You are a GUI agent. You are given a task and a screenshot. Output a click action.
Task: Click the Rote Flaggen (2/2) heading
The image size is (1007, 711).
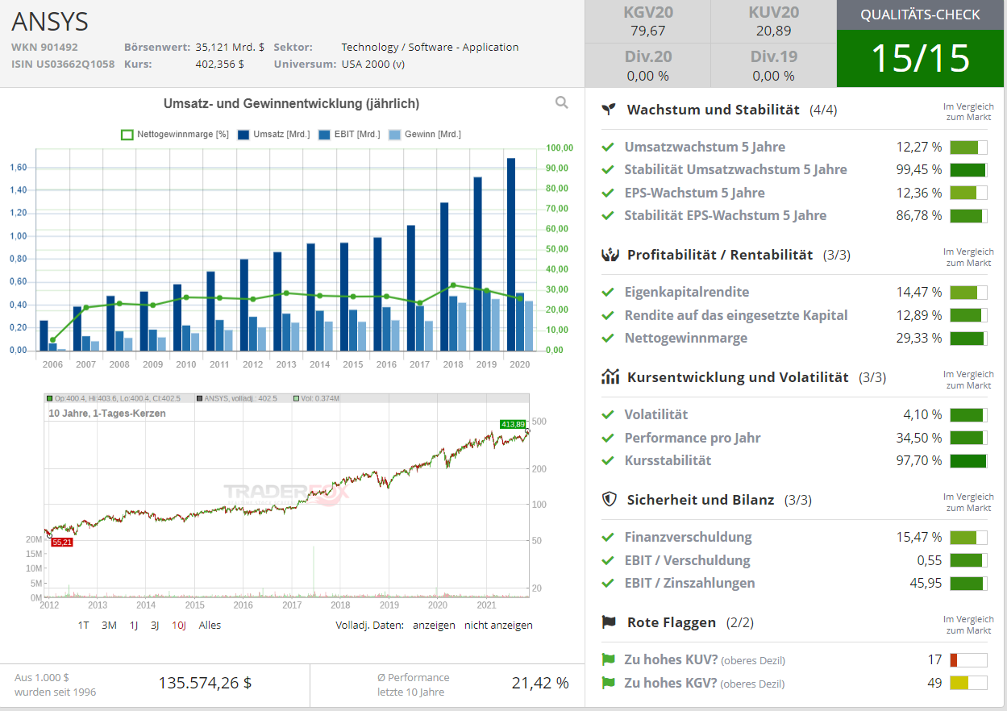690,622
